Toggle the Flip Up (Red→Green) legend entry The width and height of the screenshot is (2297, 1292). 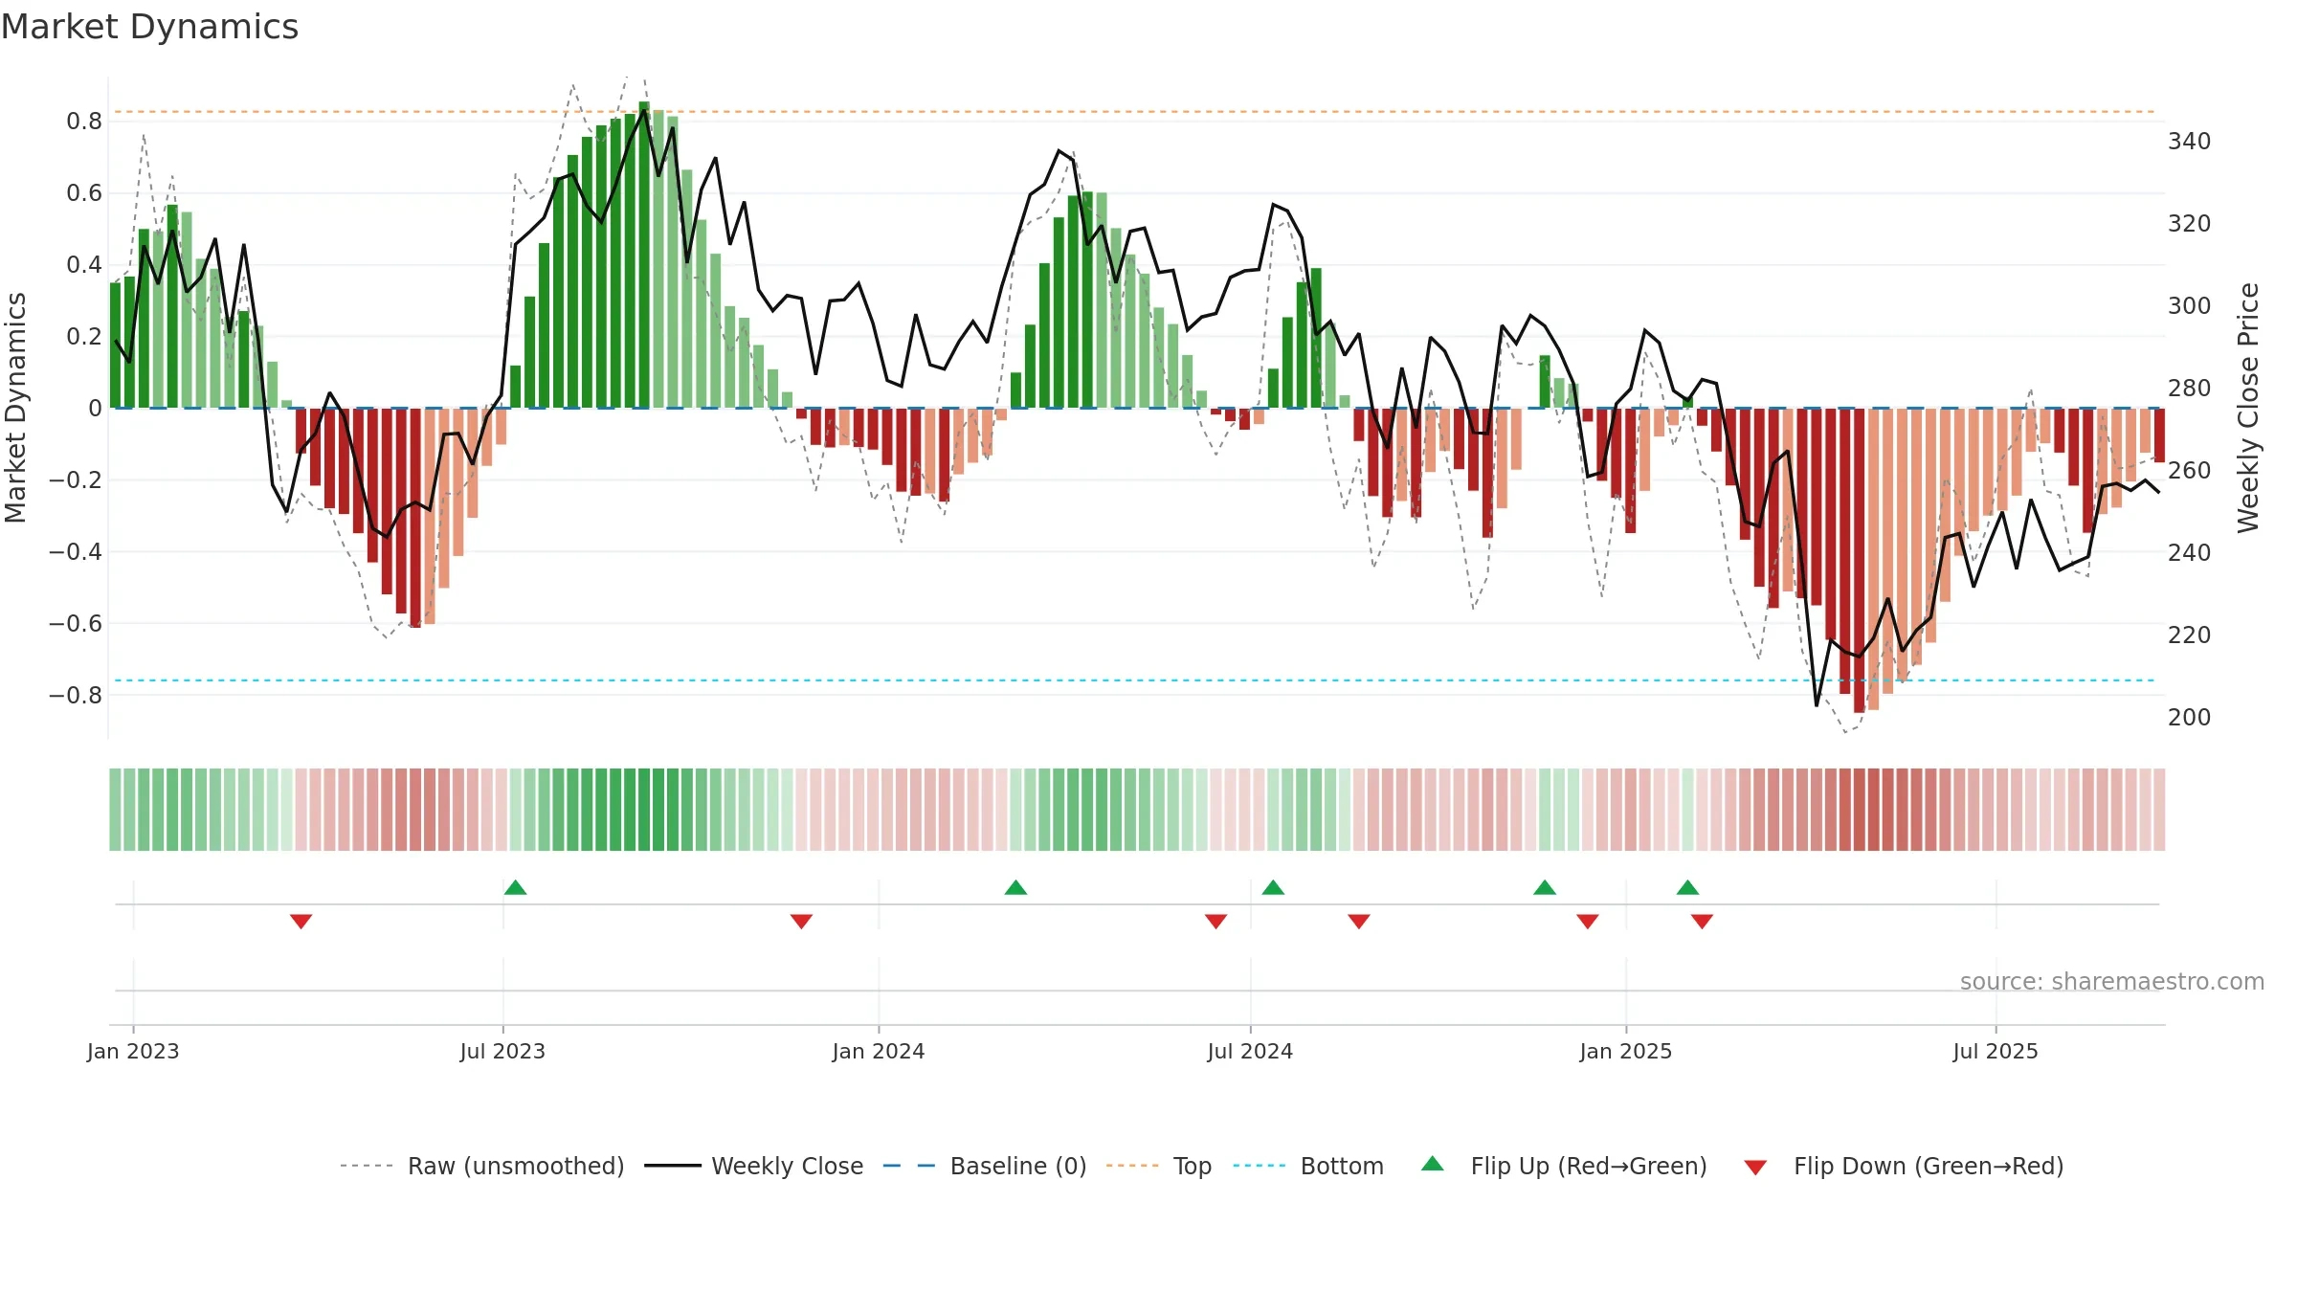[x=1564, y=1166]
